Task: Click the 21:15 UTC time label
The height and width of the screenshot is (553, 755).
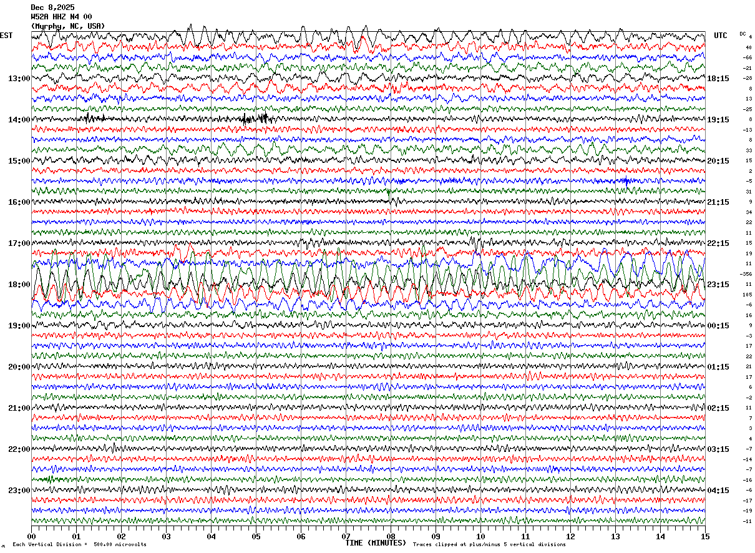Action: tap(718, 202)
